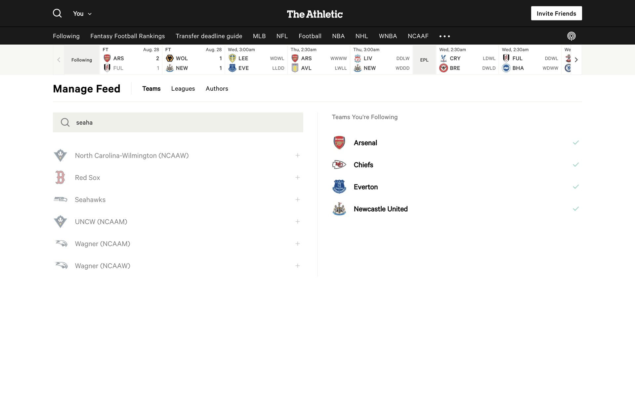Click the Wagner (NCAAM) logo
Screen dimensions: 635x397
[x=61, y=243]
